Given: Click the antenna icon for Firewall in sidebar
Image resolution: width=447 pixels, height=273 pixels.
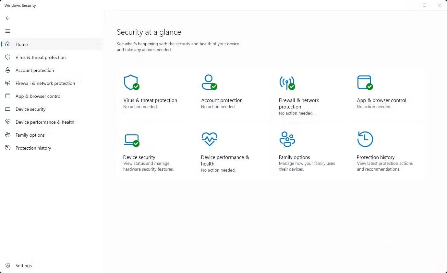Looking at the screenshot, I should pyautogui.click(x=8, y=83).
